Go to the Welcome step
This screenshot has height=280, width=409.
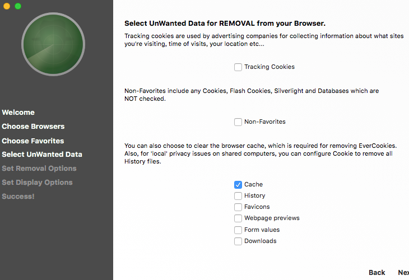(18, 113)
